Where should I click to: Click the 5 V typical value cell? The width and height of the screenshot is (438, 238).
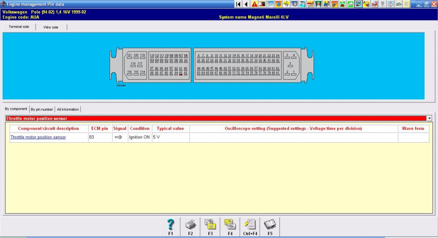pos(170,137)
